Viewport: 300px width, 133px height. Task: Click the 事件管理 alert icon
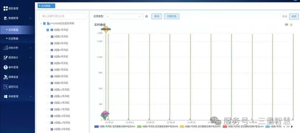pyautogui.click(x=6, y=67)
